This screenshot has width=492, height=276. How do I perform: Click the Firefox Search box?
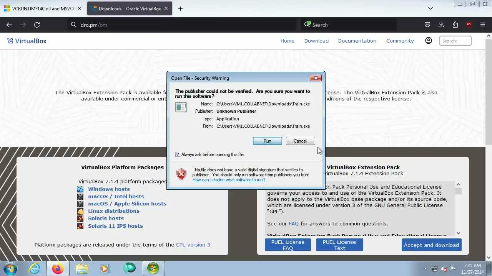point(349,25)
